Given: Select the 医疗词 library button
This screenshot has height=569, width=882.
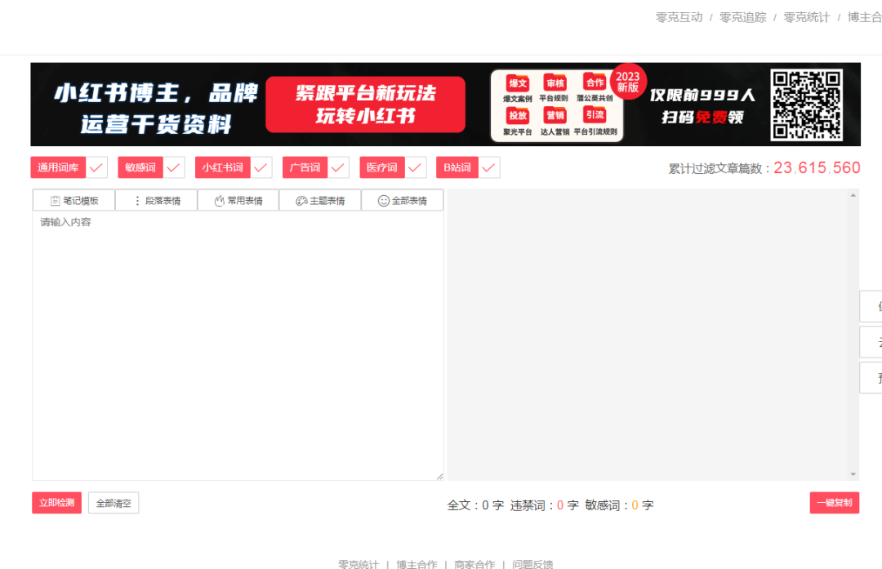Looking at the screenshot, I should (x=382, y=167).
